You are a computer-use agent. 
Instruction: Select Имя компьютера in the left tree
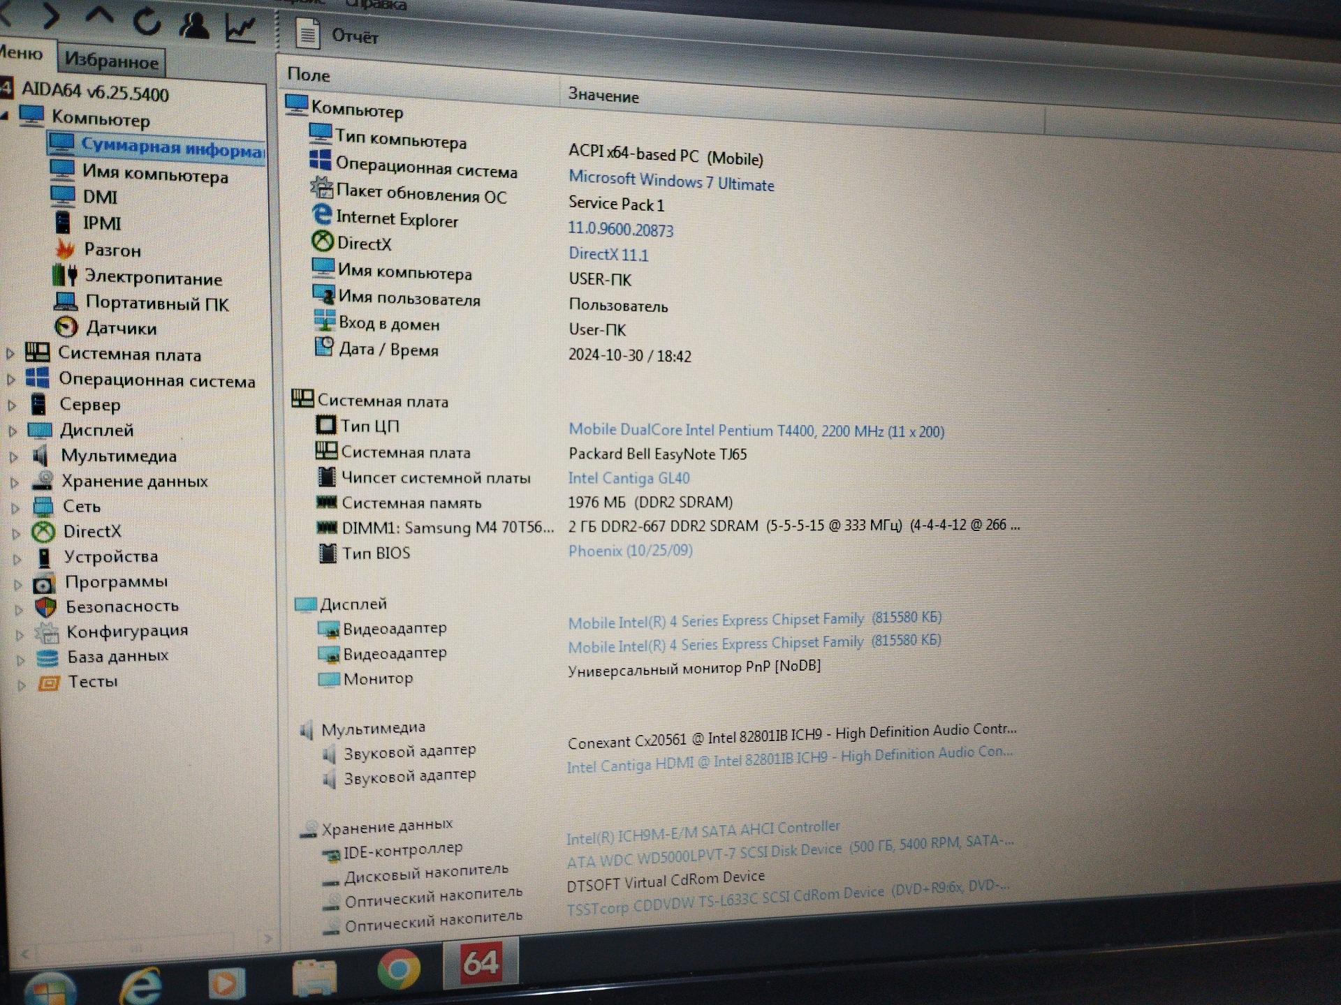click(x=155, y=173)
